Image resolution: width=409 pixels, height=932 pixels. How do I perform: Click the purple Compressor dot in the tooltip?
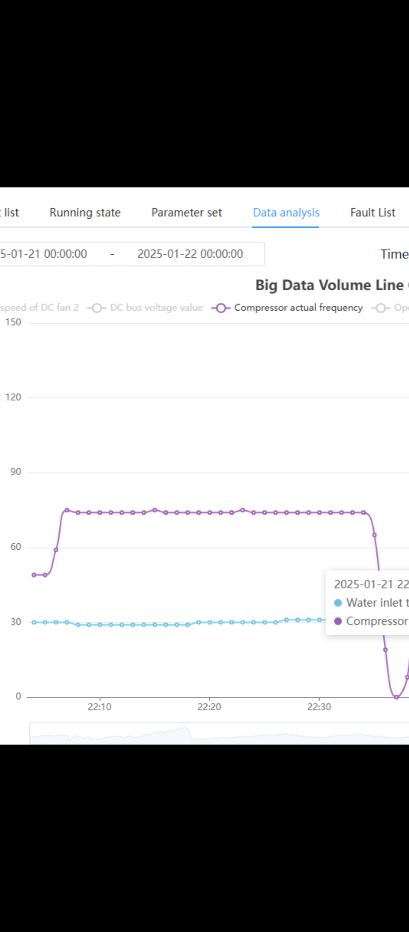click(338, 621)
